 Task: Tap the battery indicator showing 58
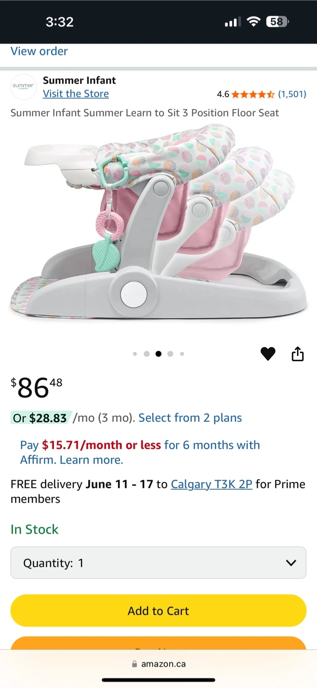(277, 21)
